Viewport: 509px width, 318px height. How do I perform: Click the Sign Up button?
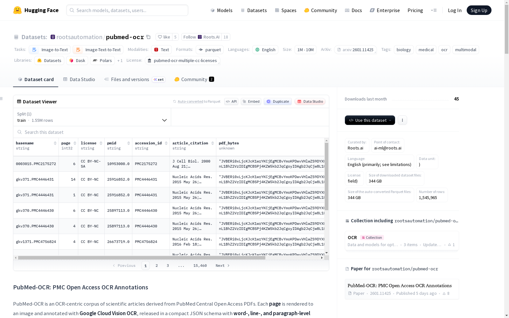point(479,10)
